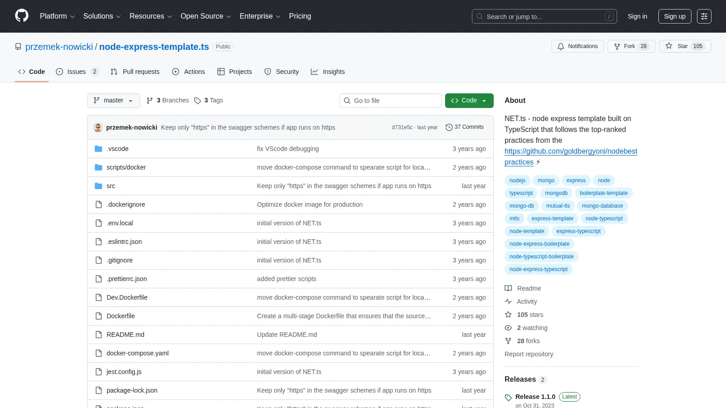This screenshot has height=408, width=726.
Task: Click the command palette icon in header
Action: (704, 16)
